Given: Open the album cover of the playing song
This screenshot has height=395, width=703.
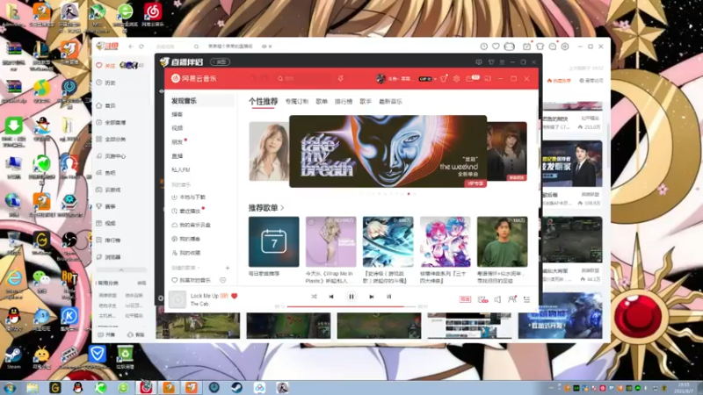Looking at the screenshot, I should click(x=178, y=299).
